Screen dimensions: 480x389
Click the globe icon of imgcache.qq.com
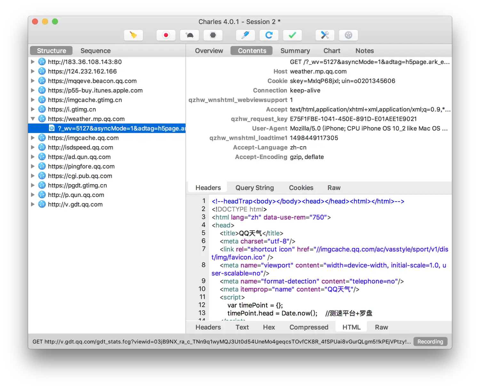[x=42, y=138]
